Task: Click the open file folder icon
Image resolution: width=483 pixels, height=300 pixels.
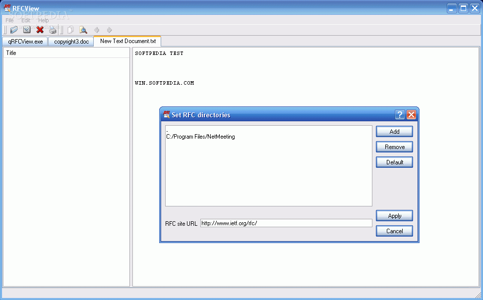Action: click(14, 30)
